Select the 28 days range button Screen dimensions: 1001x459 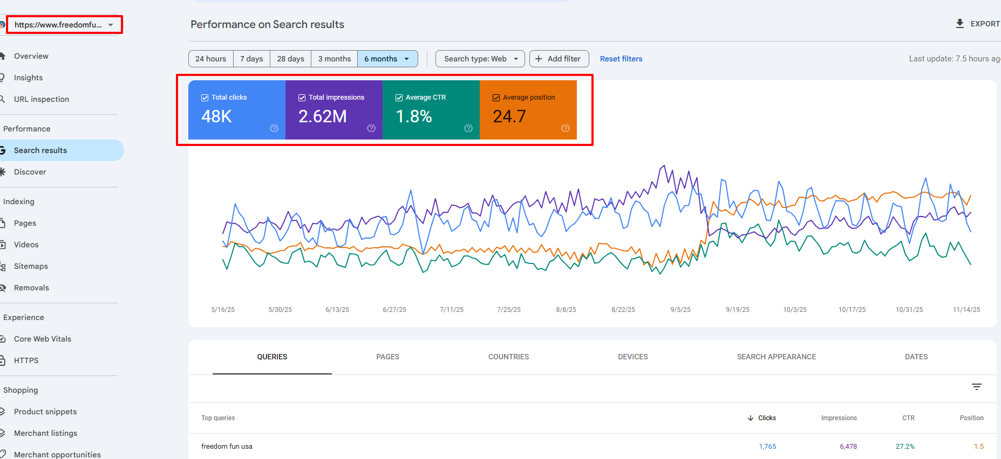tap(290, 59)
